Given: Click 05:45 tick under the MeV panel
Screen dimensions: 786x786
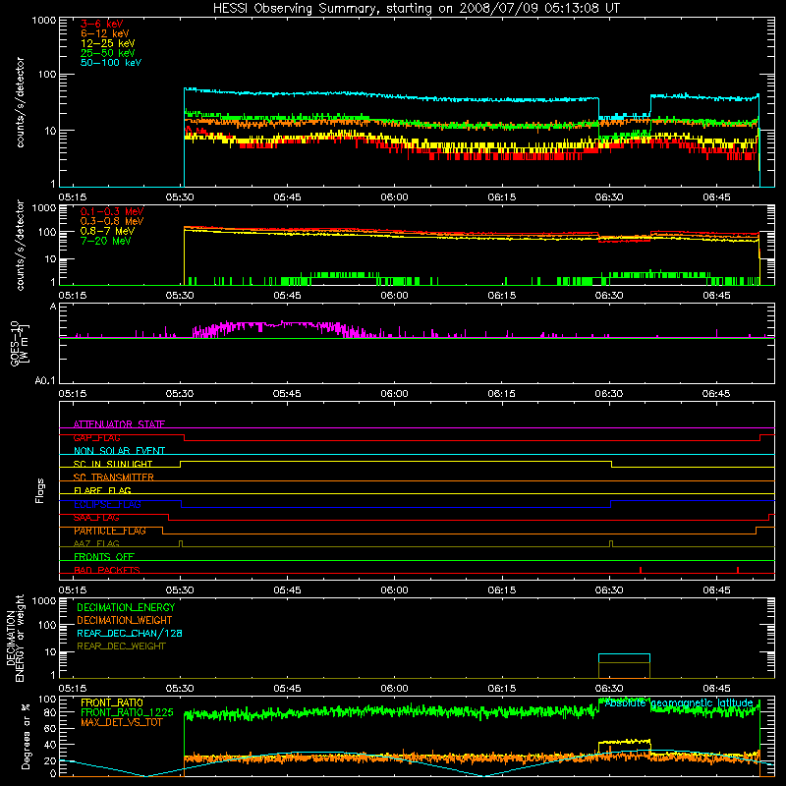Looking at the screenshot, I should point(287,296).
